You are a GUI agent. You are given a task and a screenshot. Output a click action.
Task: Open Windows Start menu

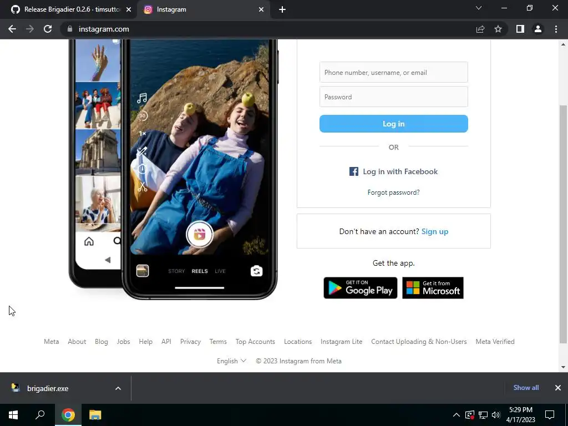[x=13, y=415]
